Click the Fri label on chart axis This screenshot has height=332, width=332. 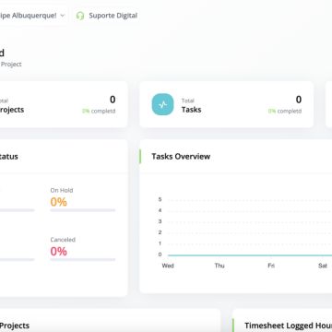[271, 266]
